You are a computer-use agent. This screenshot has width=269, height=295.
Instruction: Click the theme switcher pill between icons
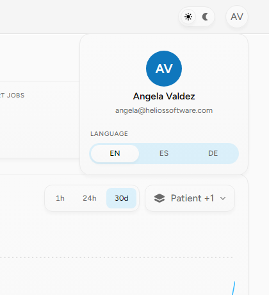point(197,17)
